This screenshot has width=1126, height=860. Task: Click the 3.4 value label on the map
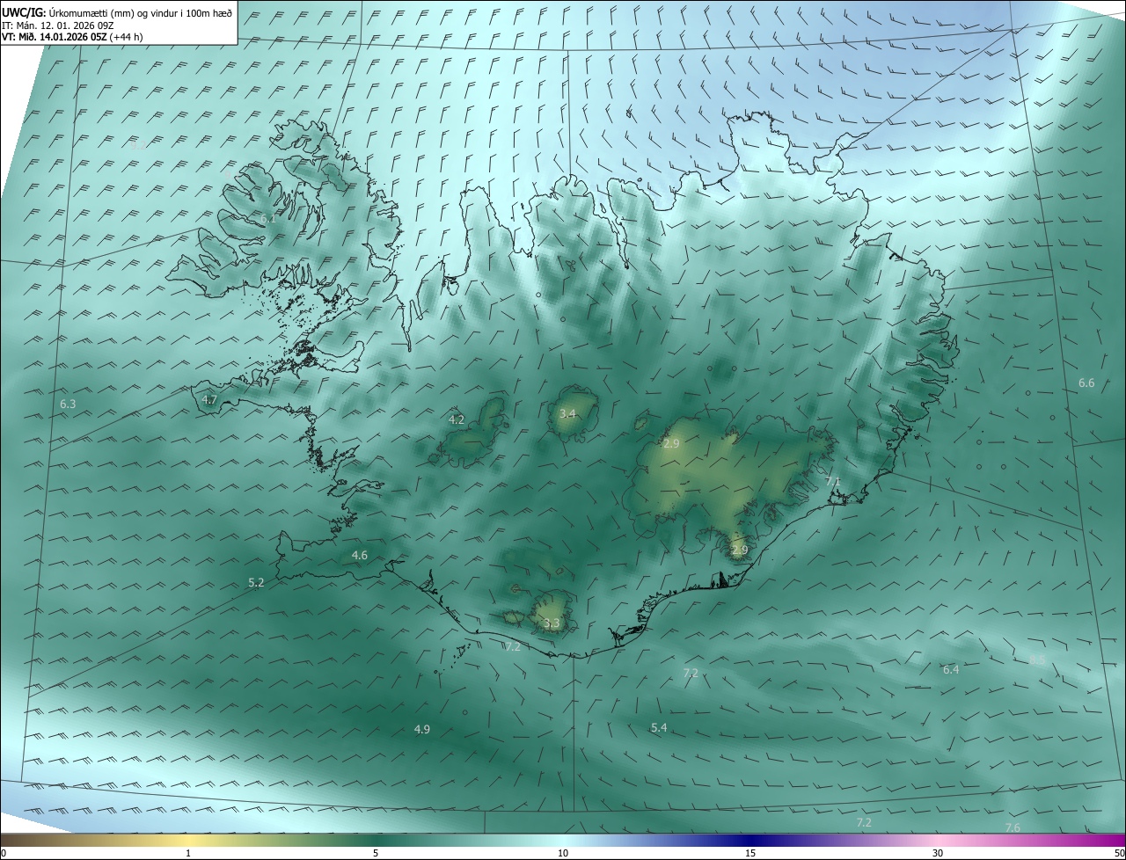pos(567,413)
